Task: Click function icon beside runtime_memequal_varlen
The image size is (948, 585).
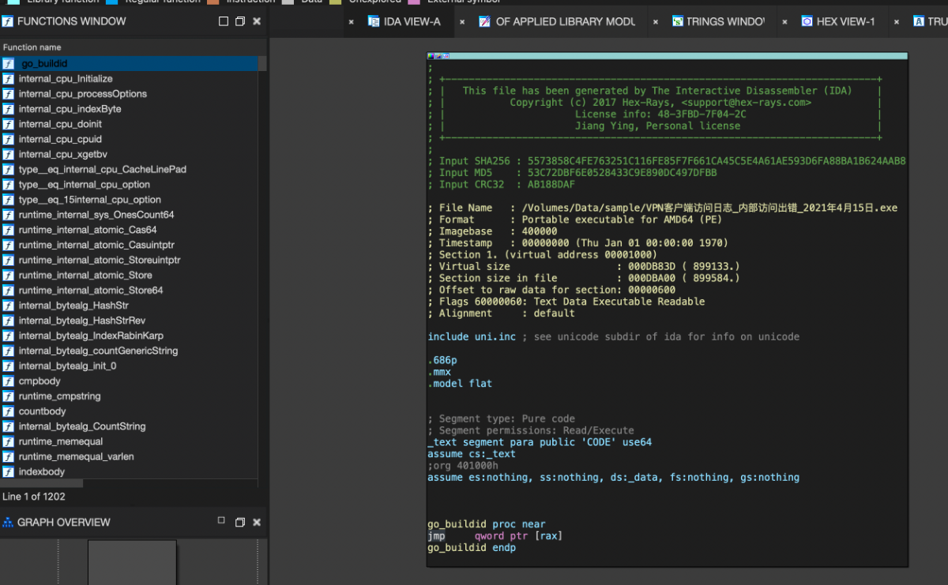Action: [x=8, y=456]
